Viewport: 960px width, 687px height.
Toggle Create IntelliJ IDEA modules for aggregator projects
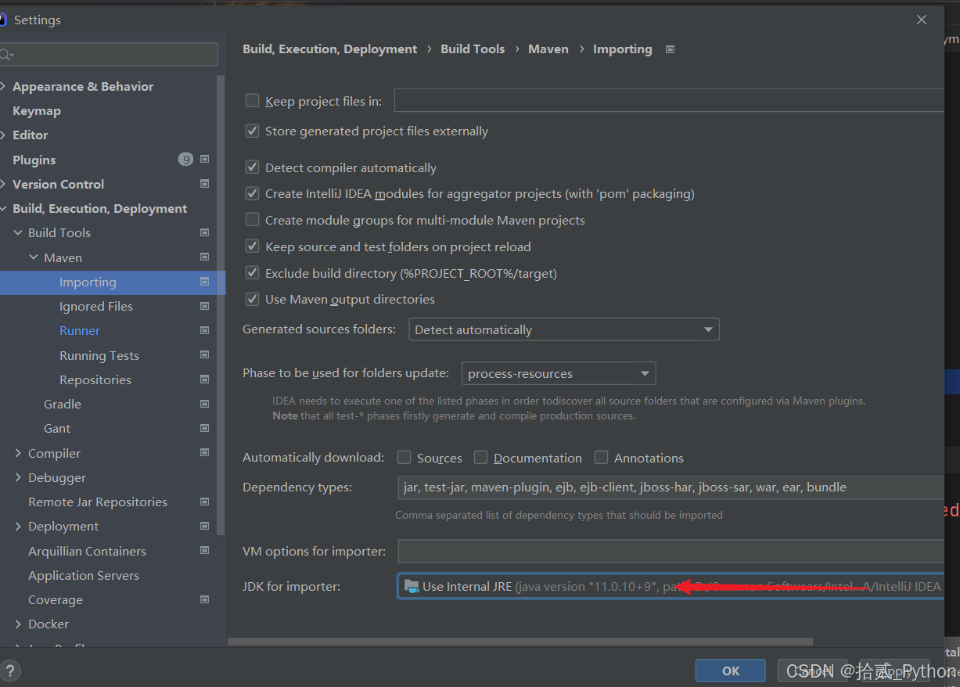coord(252,193)
